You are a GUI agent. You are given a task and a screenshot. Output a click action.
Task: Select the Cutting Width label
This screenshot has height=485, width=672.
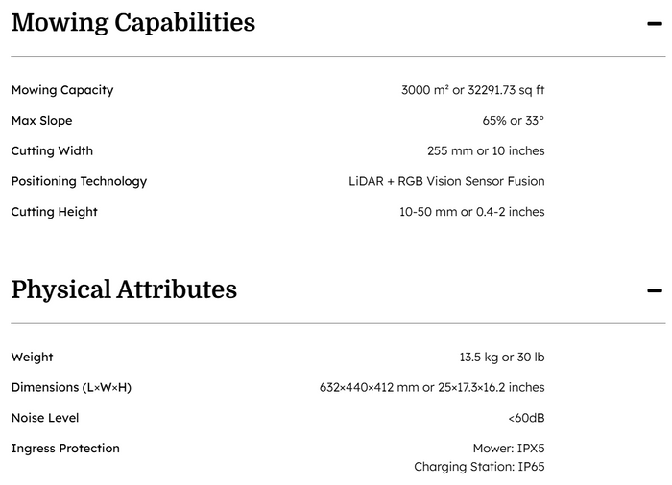(x=52, y=151)
